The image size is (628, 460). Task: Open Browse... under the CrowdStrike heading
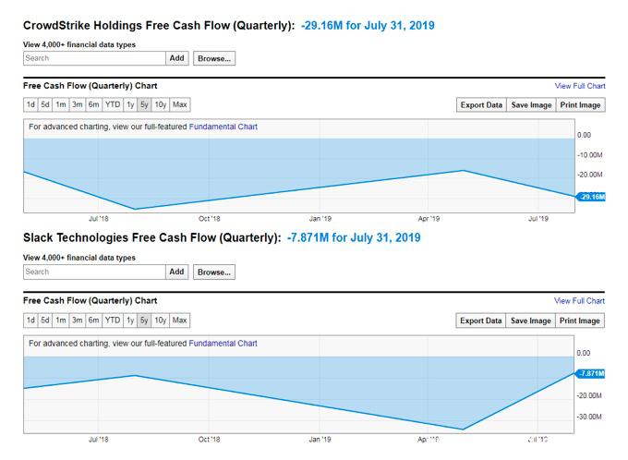[214, 58]
